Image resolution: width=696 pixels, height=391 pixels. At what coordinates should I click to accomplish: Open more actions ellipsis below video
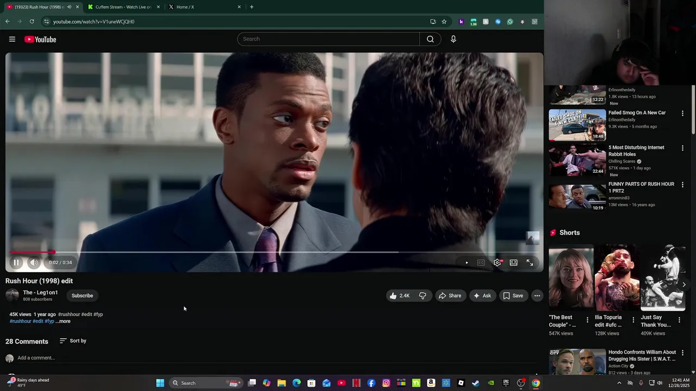(x=537, y=296)
